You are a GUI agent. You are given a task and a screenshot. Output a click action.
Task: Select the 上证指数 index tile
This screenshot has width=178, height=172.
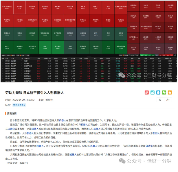click(x=158, y=38)
